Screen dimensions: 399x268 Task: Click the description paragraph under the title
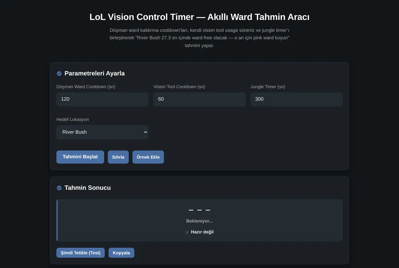point(199,38)
